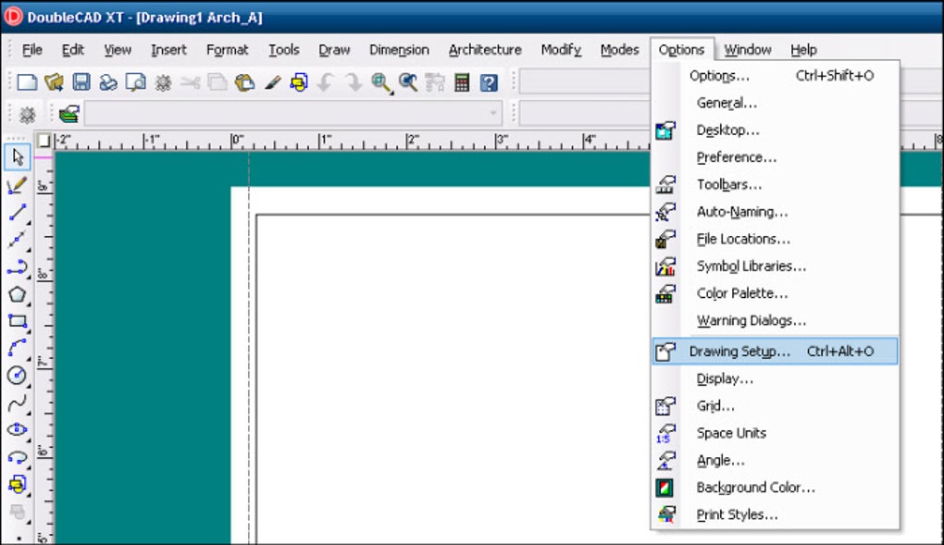Image resolution: width=944 pixels, height=545 pixels.
Task: Open the View menu
Action: 118,49
